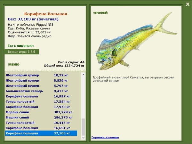Select Марлин синий 301,229 кг row
This screenshot has height=144, width=192.
[x=41, y=112]
